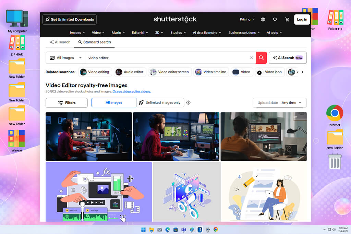This screenshot has height=234, width=351.
Task: Open the Camera app in taskbar
Action: (x=159, y=230)
